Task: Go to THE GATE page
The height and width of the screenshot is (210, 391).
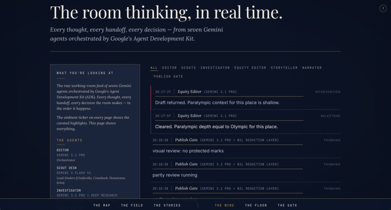Action: pos(287,205)
